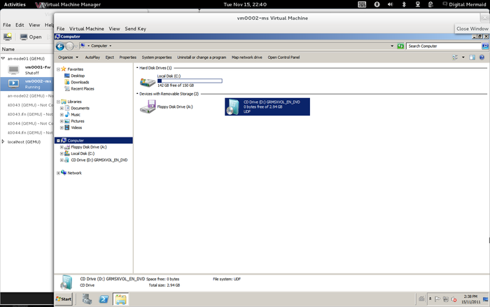Select Local Disk (C:) in navigation tree

tap(83, 153)
